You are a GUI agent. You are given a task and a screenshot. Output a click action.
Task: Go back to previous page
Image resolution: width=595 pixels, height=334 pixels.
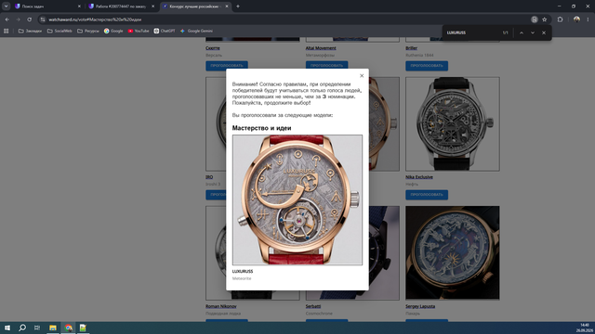pos(7,19)
